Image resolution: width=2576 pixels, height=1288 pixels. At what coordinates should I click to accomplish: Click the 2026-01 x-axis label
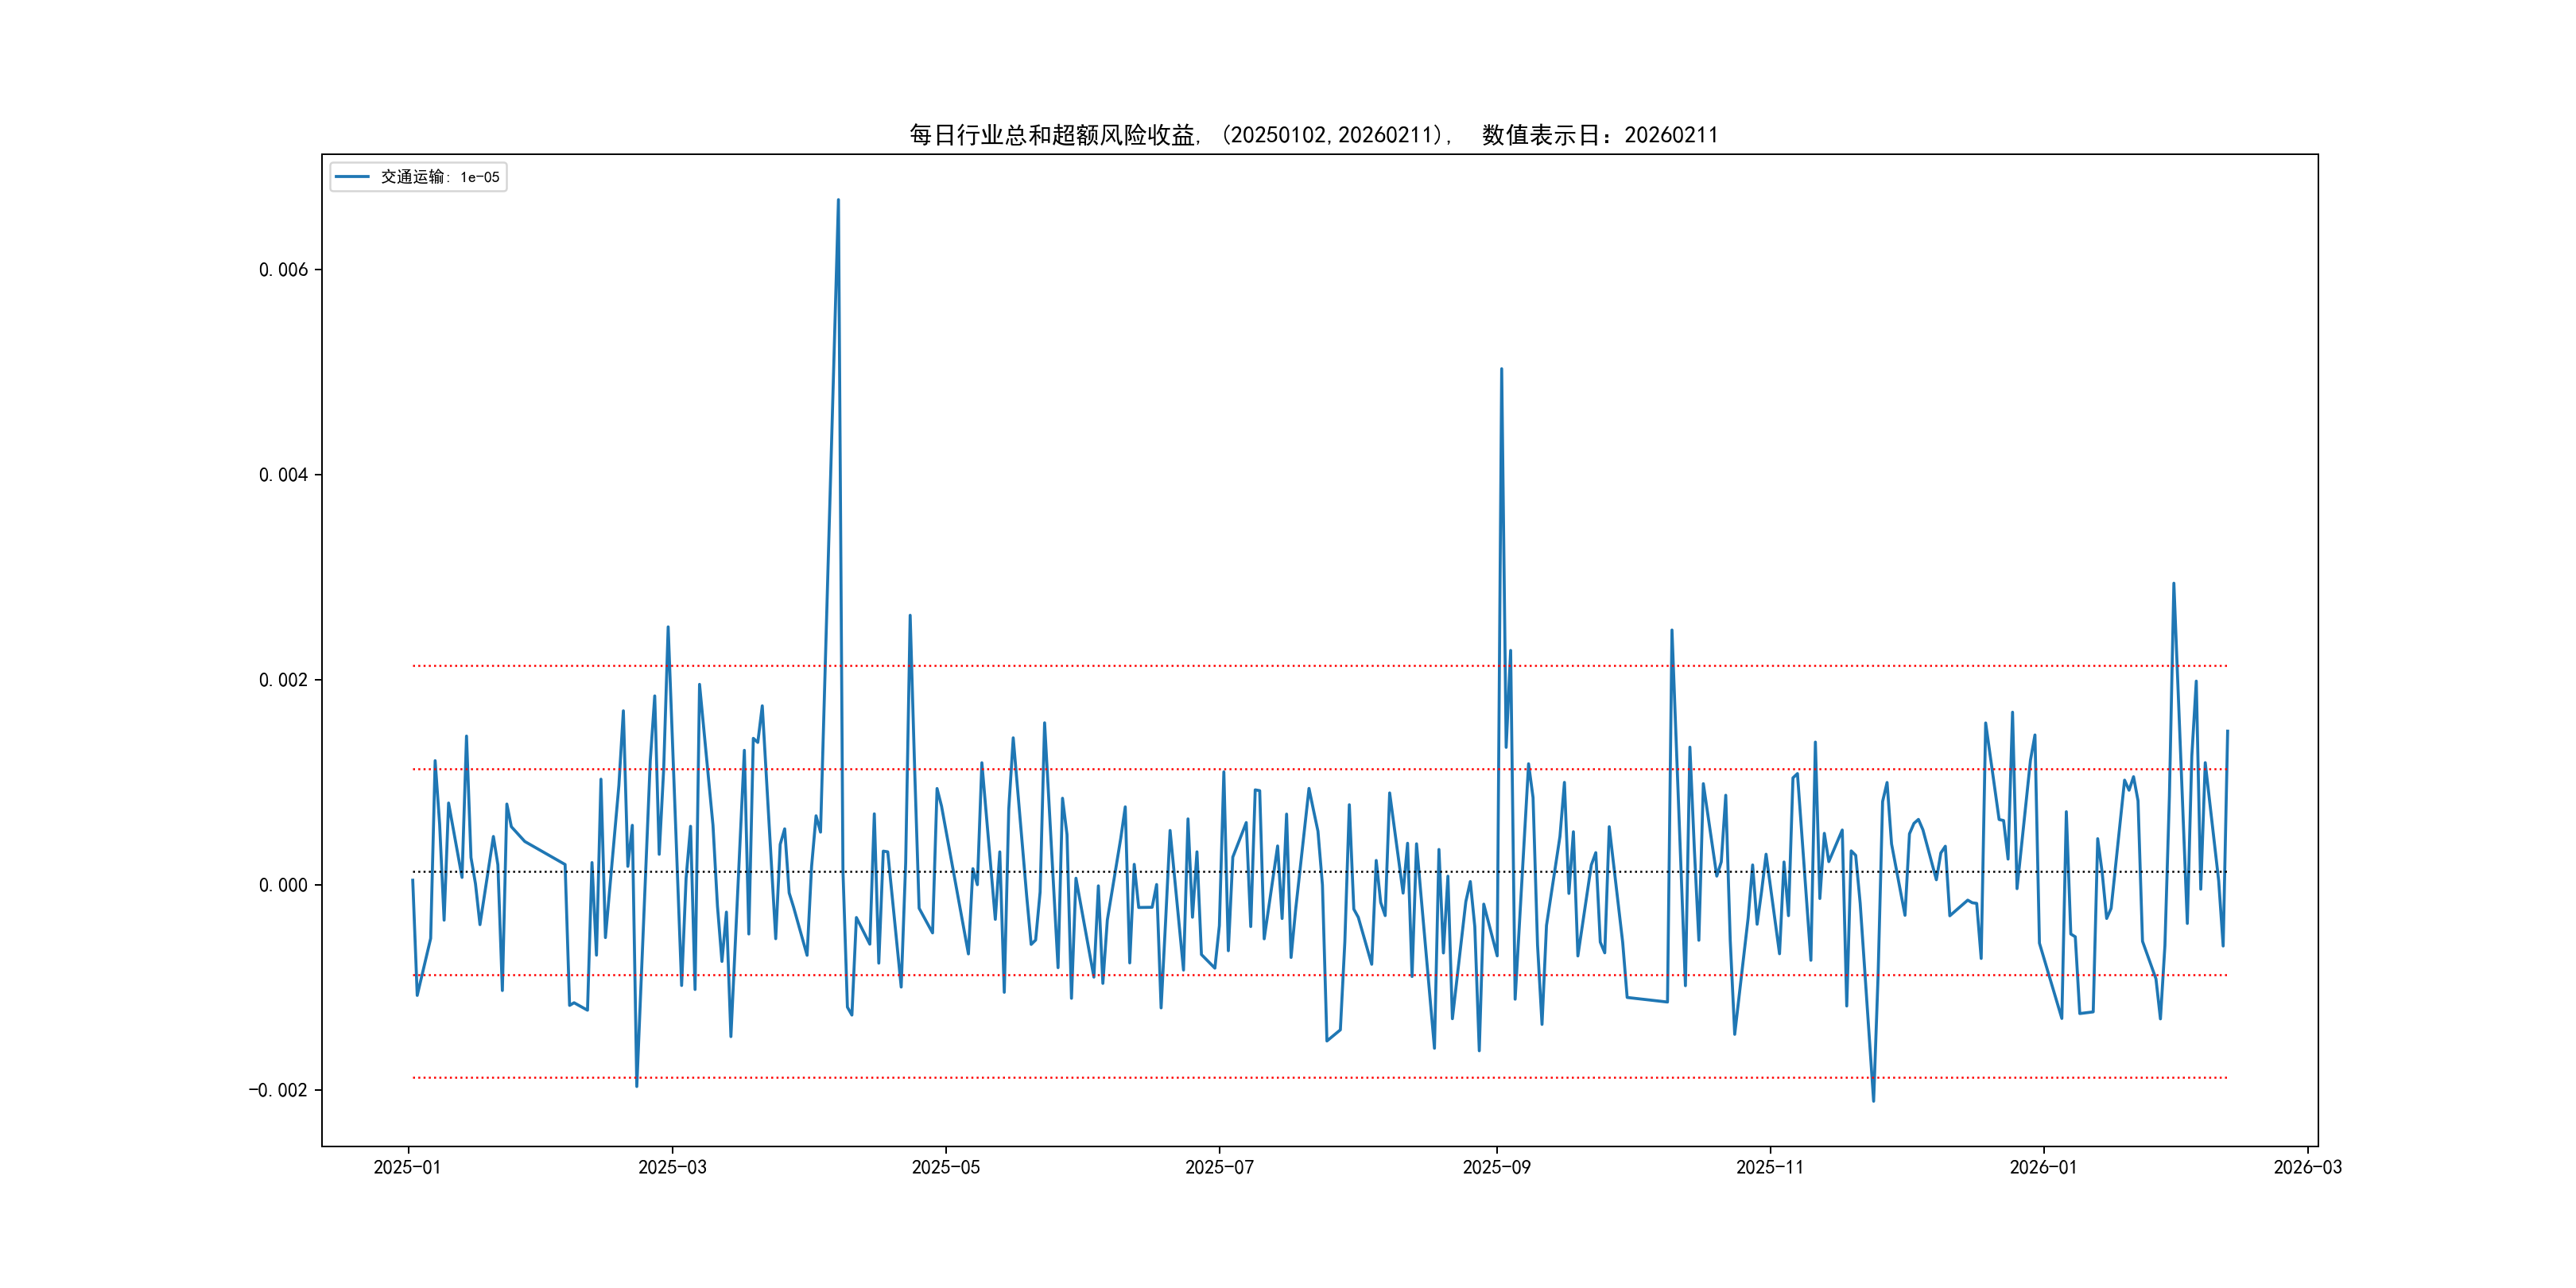pyautogui.click(x=2043, y=1167)
